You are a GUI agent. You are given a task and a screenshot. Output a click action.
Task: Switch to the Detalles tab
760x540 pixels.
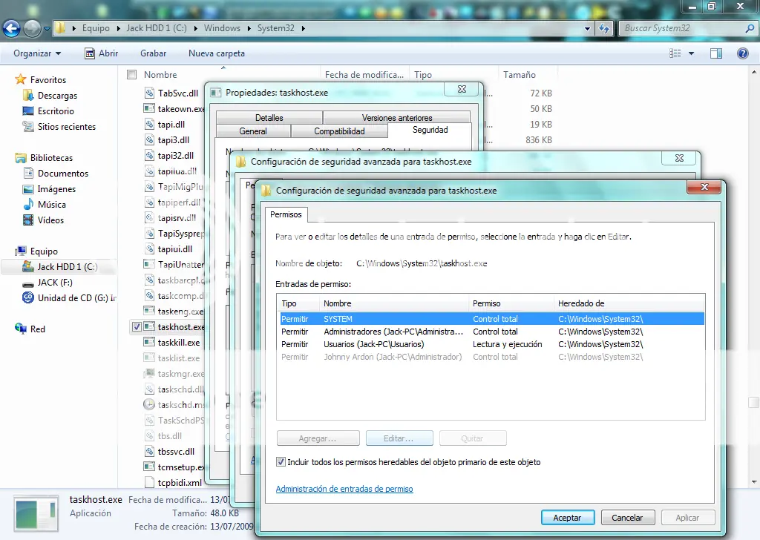click(269, 118)
